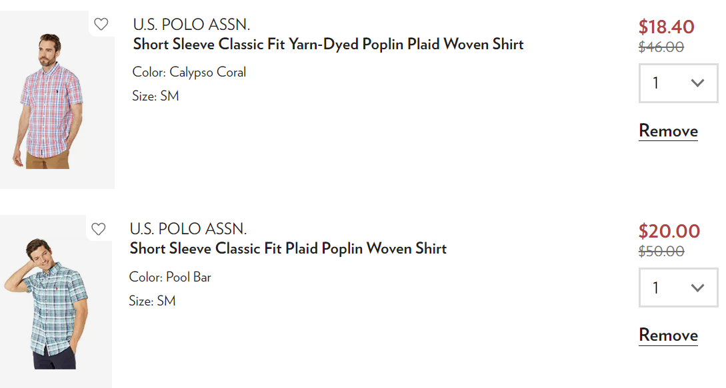This screenshot has width=726, height=388.
Task: Select the crossed-out $46.00 original price
Action: (661, 47)
